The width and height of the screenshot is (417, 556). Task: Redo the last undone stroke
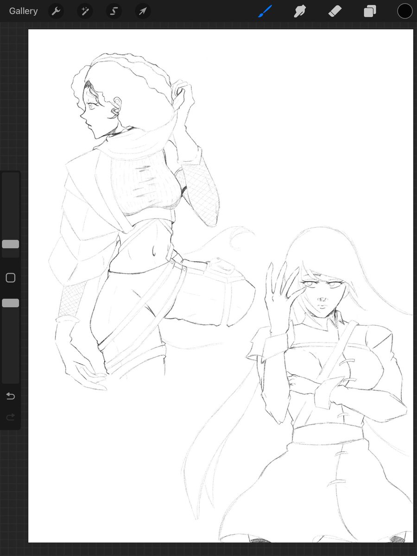pos(10,417)
